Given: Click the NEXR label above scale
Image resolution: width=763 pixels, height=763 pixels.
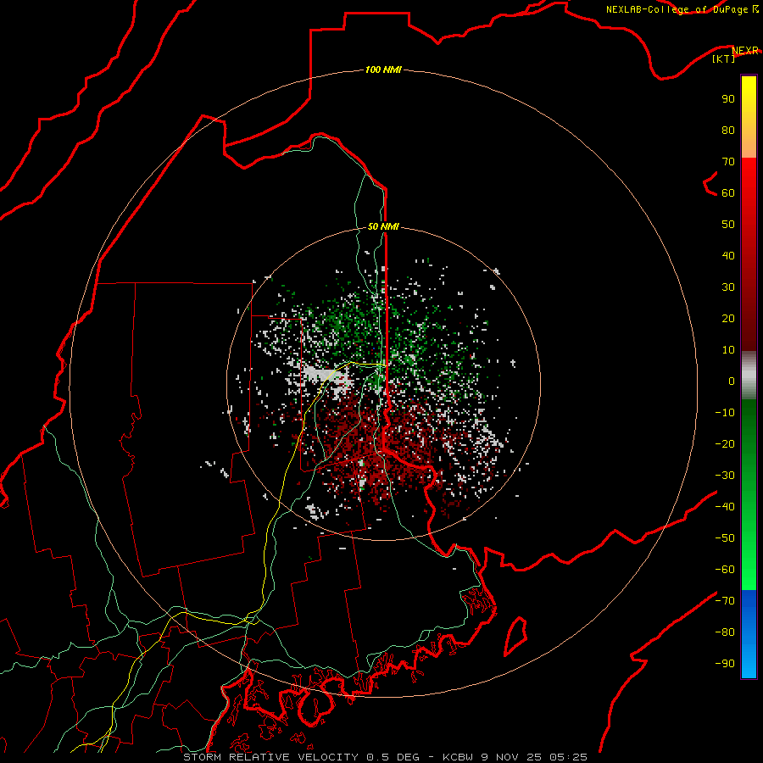Looking at the screenshot, I should [x=745, y=51].
